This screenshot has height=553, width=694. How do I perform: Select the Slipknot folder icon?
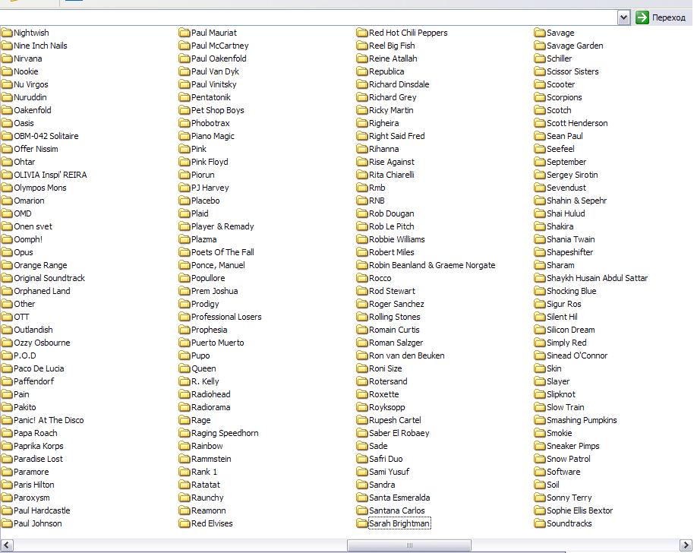[540, 394]
